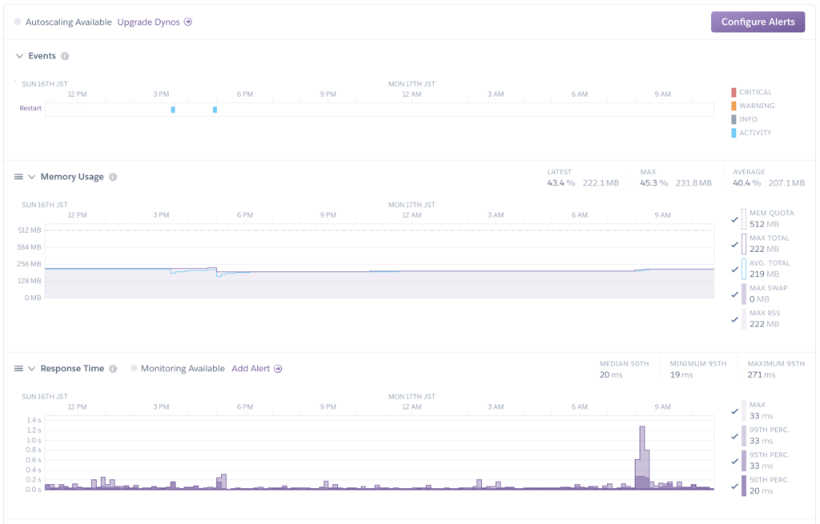Screen dimensions: 820x524
Task: Open the Add Alert link
Action: [x=251, y=368]
